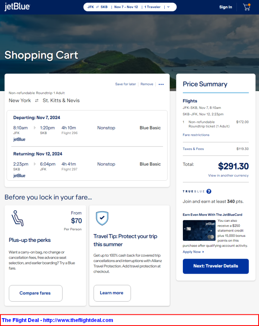This screenshot has height=326, width=259.
Task: Open Fare restrictions link
Action: point(196,135)
